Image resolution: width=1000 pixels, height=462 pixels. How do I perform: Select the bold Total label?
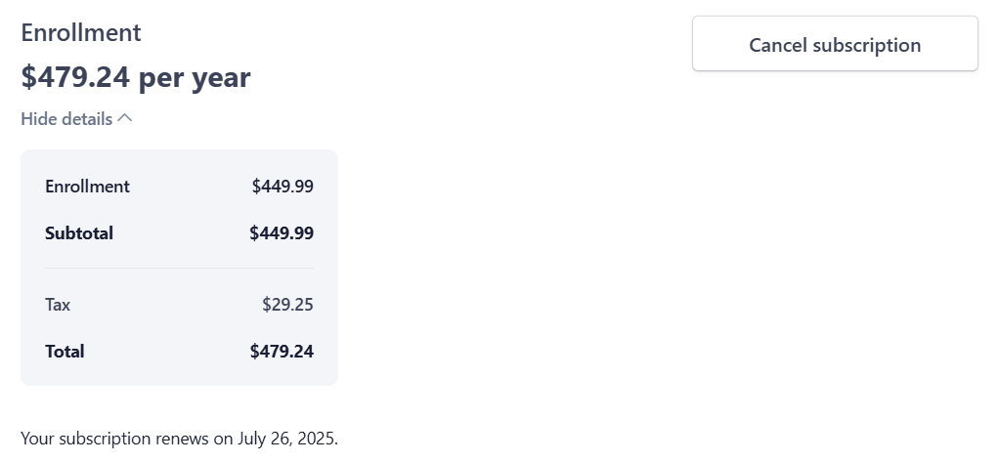[x=65, y=352]
